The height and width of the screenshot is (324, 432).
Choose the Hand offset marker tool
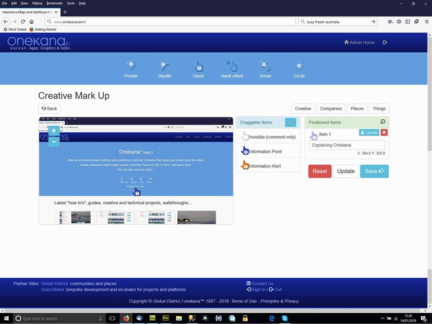(x=232, y=70)
